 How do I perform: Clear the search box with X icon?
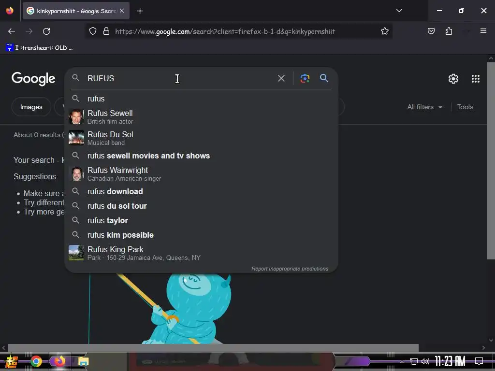[x=281, y=78]
